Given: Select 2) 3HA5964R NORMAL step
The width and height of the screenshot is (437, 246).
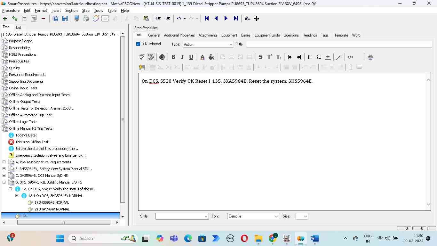Looking at the screenshot, I should pyautogui.click(x=52, y=209).
